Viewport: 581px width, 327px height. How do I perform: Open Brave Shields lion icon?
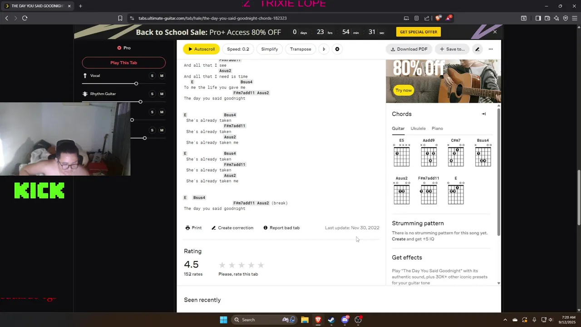[x=438, y=18]
